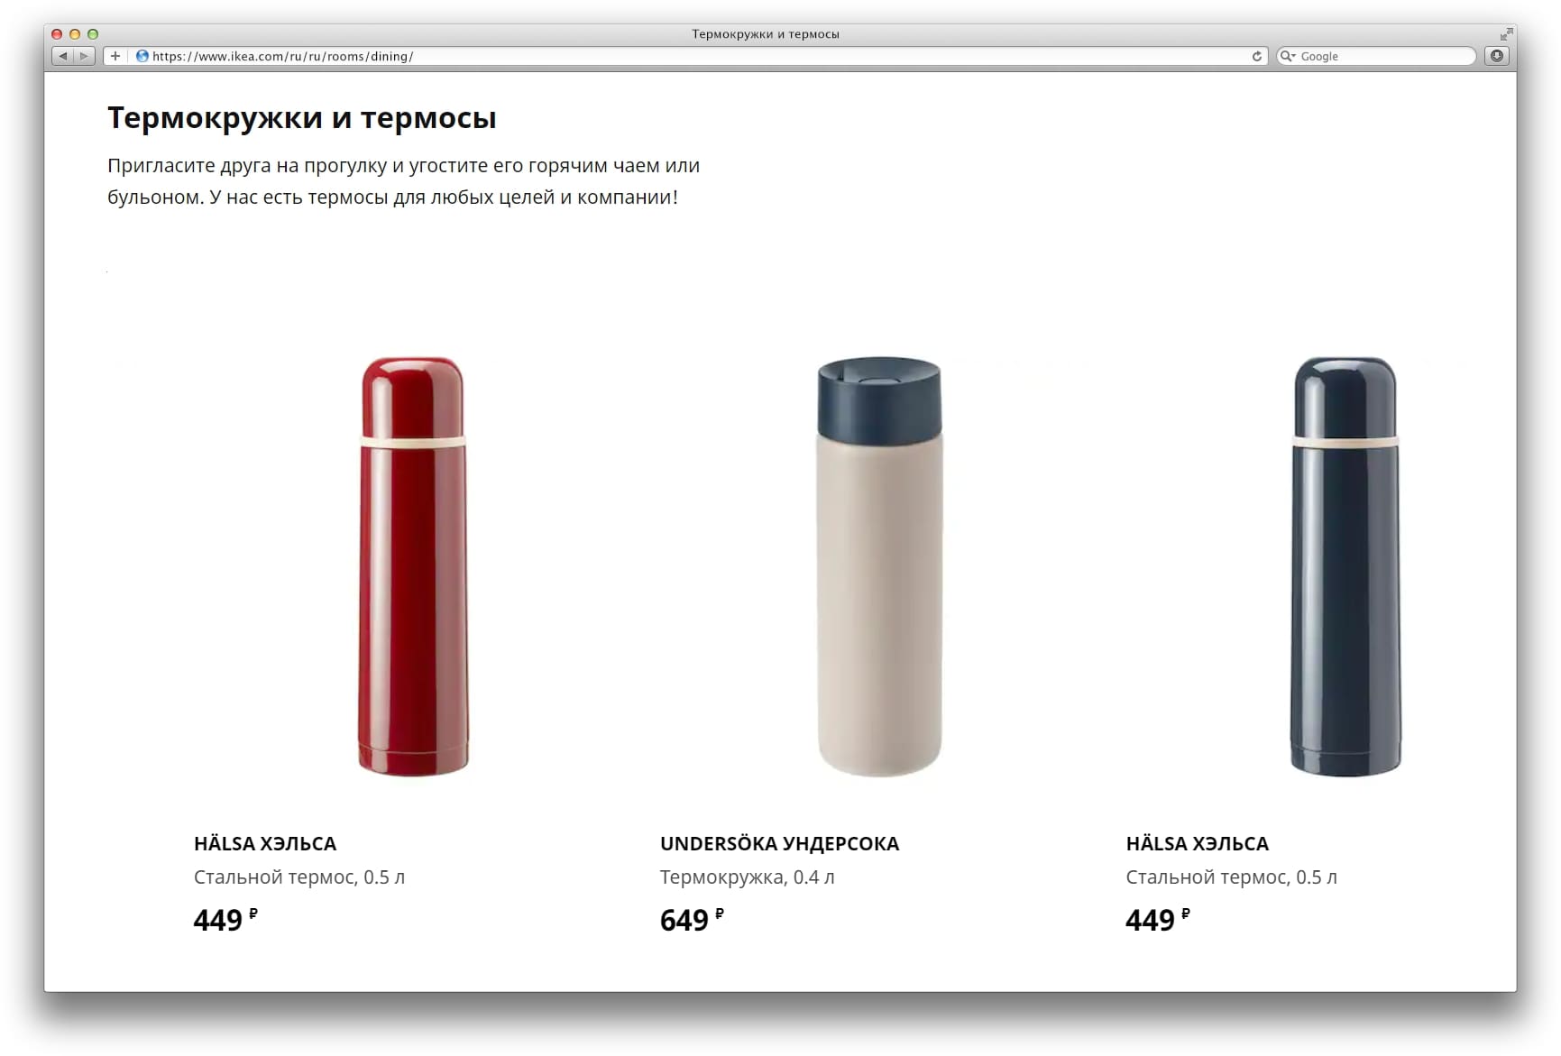Click the green zoom window button

click(x=93, y=34)
